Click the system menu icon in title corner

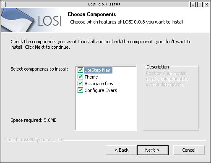pos(2,3)
